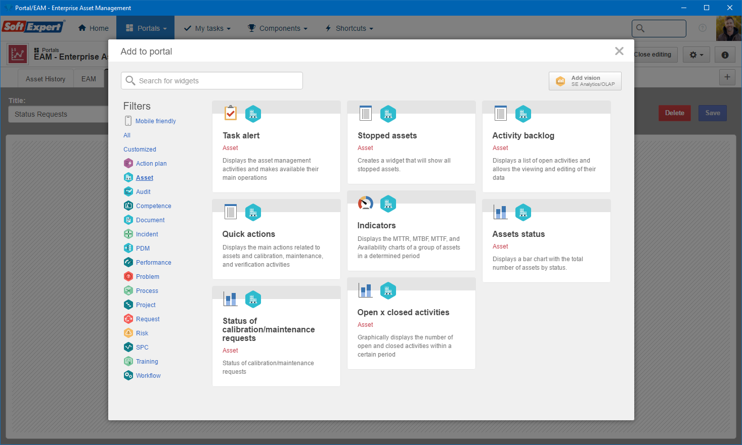Add the Activity backlog widget card
742x445 pixels.
pos(546,146)
